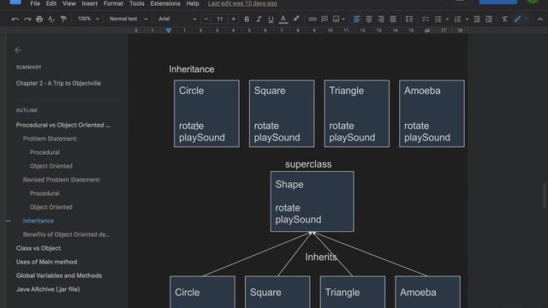Open the File menu
The width and height of the screenshot is (548, 308).
tap(35, 3)
